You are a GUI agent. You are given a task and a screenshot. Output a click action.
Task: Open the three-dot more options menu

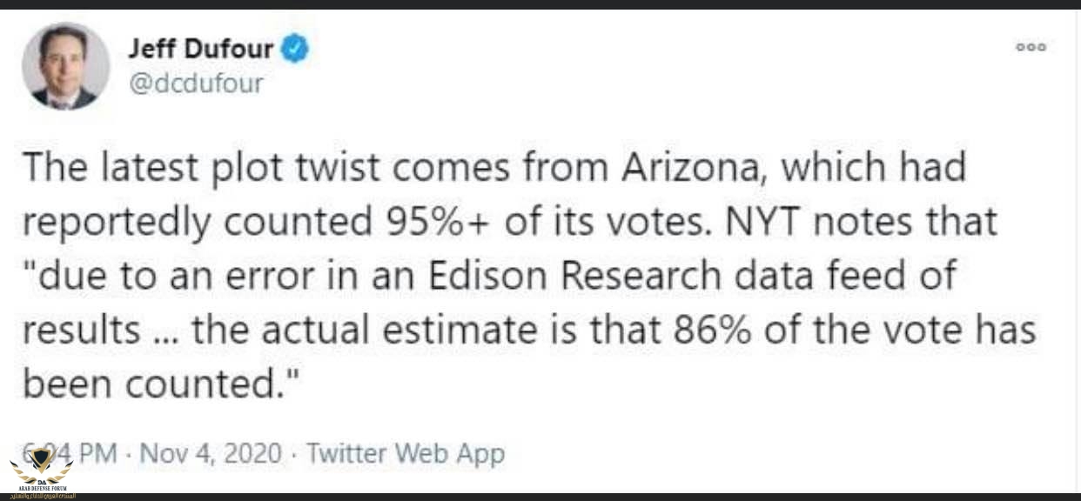click(x=1032, y=47)
